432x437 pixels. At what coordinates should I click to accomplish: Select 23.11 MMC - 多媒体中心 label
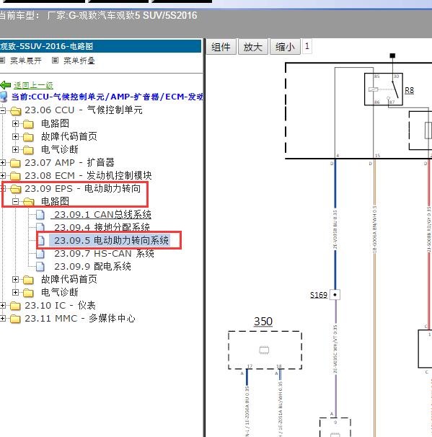(80, 318)
